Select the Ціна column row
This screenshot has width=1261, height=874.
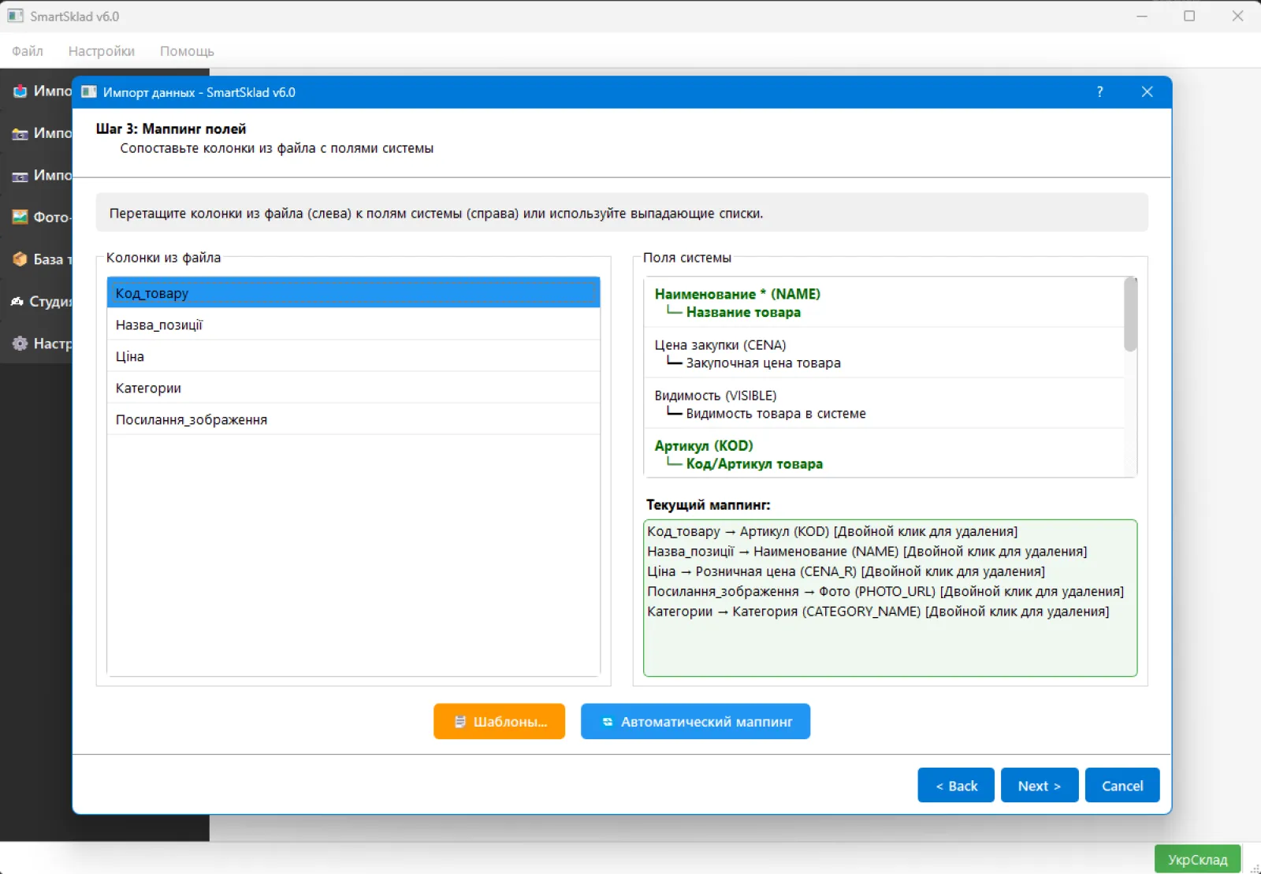tap(353, 356)
